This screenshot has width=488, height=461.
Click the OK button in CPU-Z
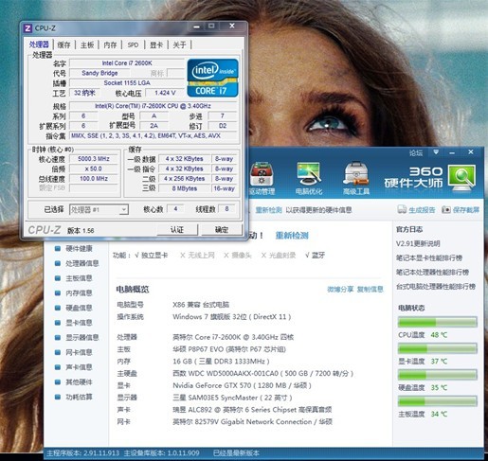point(222,230)
